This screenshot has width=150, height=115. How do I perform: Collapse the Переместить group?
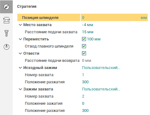pyautogui.click(x=20, y=39)
